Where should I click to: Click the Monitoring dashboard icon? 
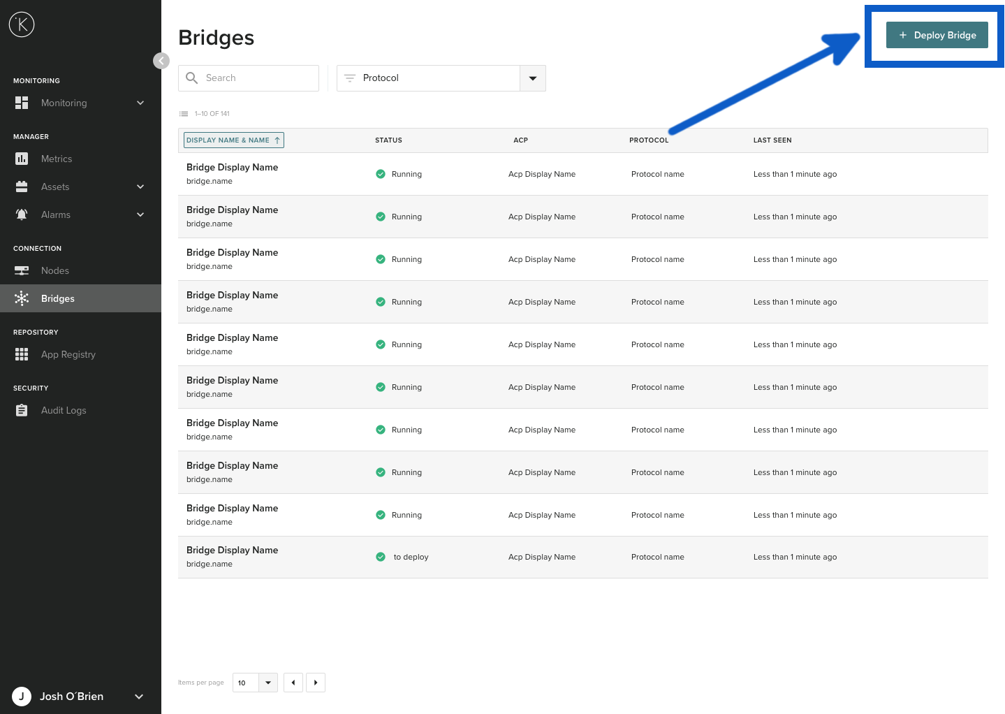(21, 103)
